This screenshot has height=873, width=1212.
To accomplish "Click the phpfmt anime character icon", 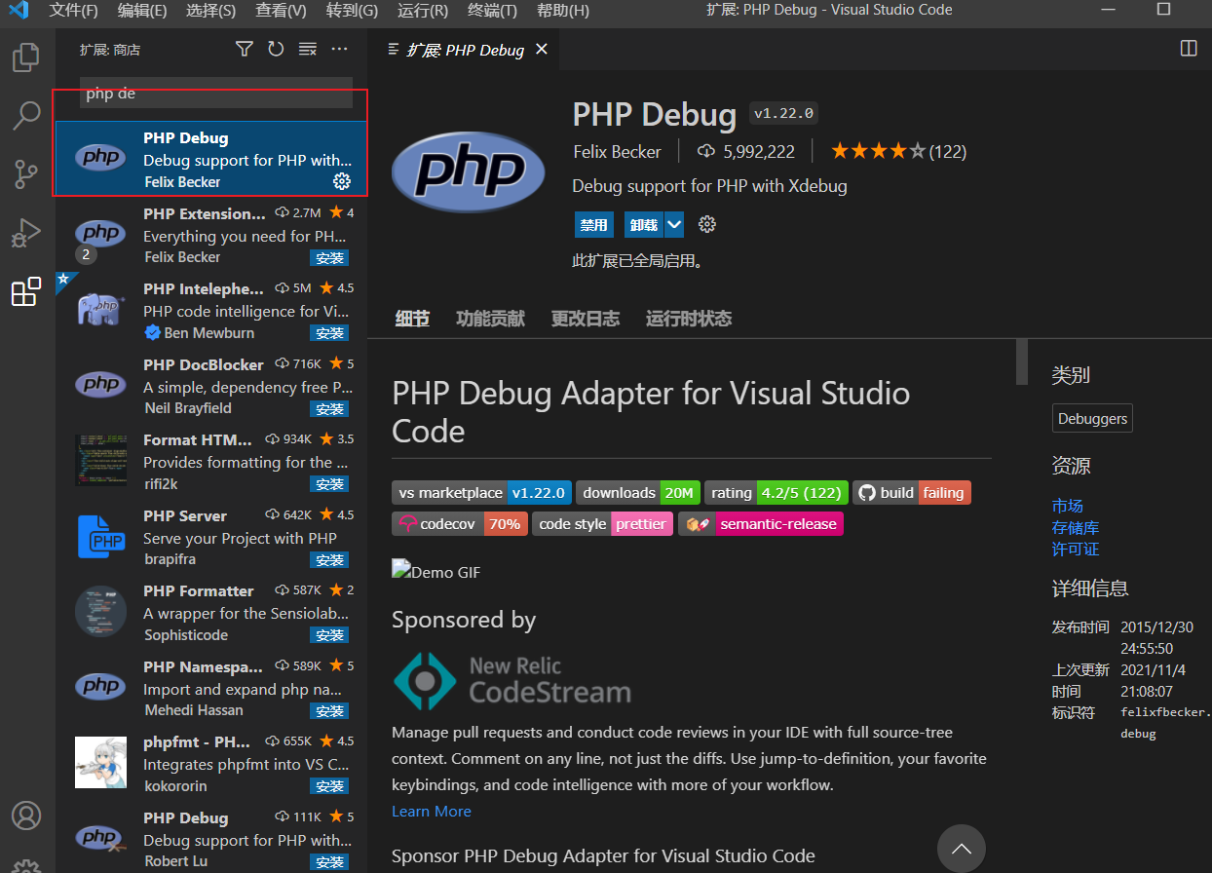I will click(x=100, y=762).
